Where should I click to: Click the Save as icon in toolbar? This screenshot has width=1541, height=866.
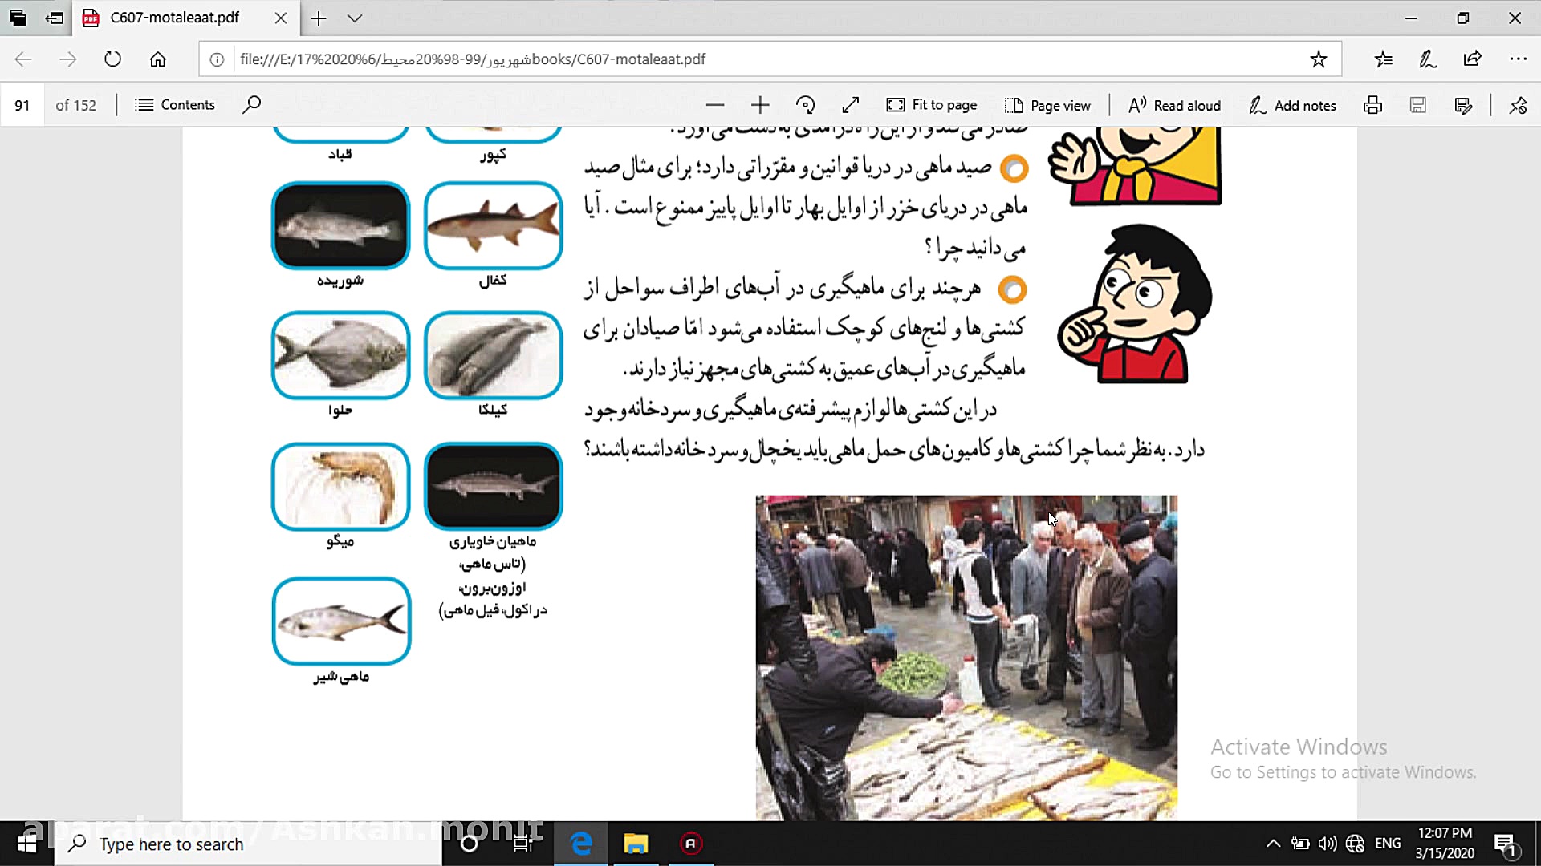click(1463, 105)
